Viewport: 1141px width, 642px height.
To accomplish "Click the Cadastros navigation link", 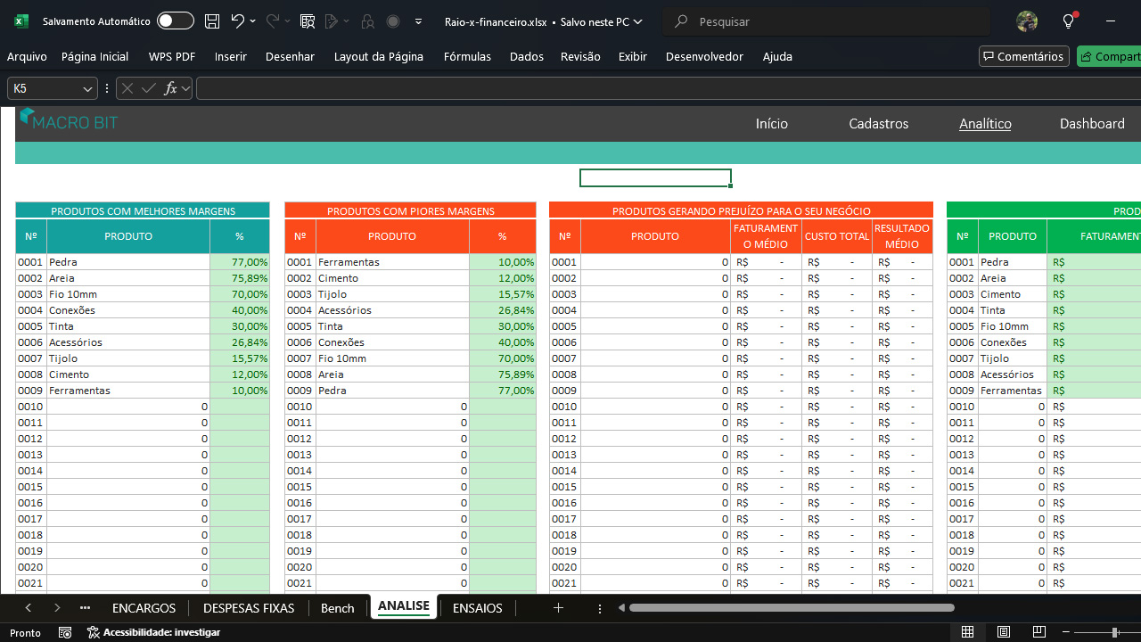I will pos(879,124).
